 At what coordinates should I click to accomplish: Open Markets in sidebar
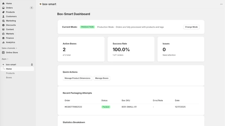click(x=10, y=34)
